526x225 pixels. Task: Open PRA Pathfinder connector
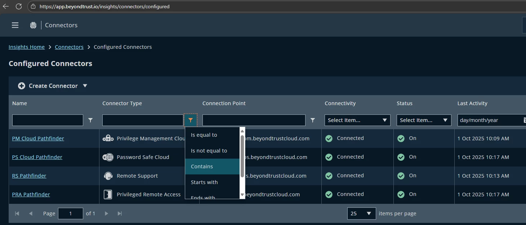pos(31,194)
